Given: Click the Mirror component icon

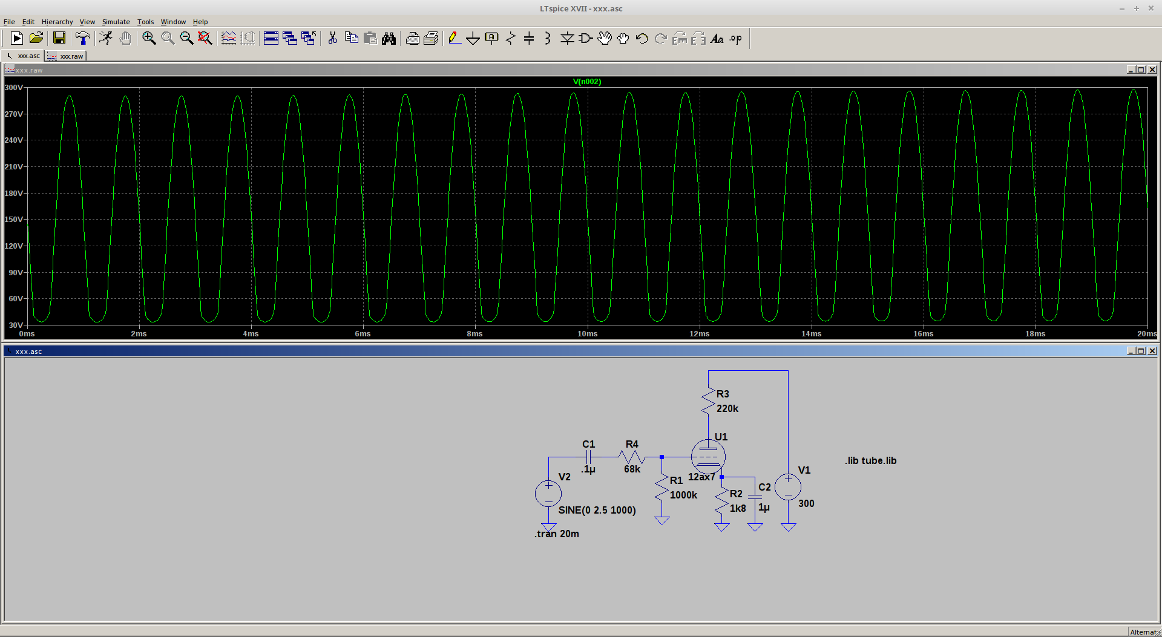Looking at the screenshot, I should pos(698,39).
